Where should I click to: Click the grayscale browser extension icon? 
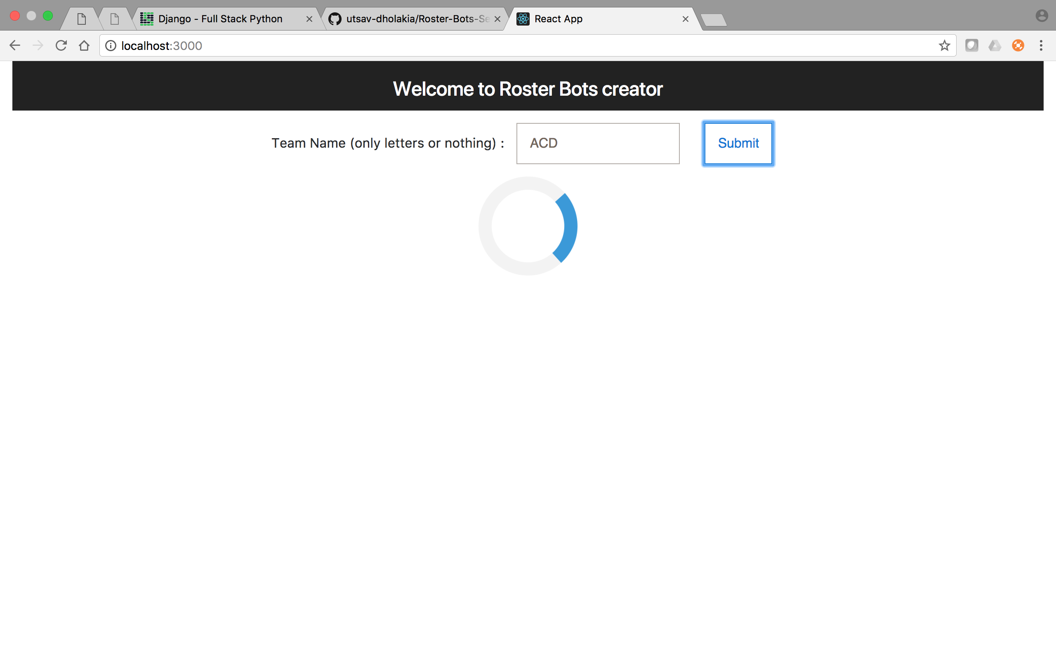click(x=972, y=45)
